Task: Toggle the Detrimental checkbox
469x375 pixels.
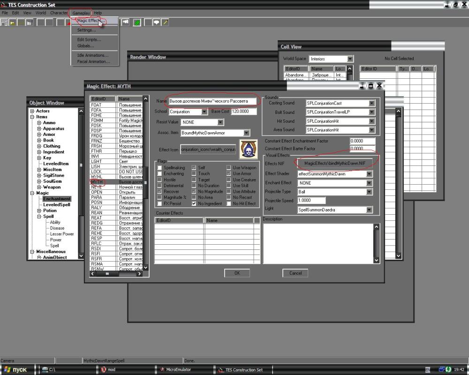Action: (x=160, y=186)
